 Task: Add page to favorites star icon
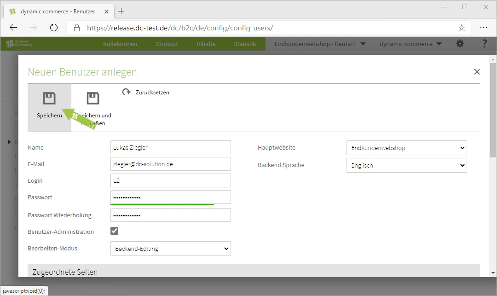click(x=462, y=28)
